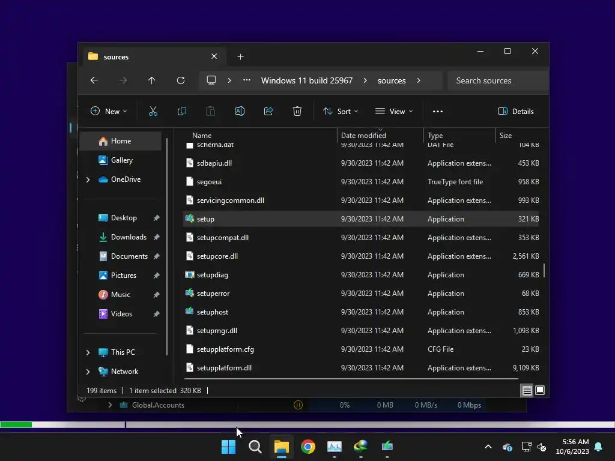Click the PC monitor icon in address bar
The height and width of the screenshot is (461, 615).
[211, 80]
